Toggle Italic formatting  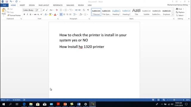point(27,15)
